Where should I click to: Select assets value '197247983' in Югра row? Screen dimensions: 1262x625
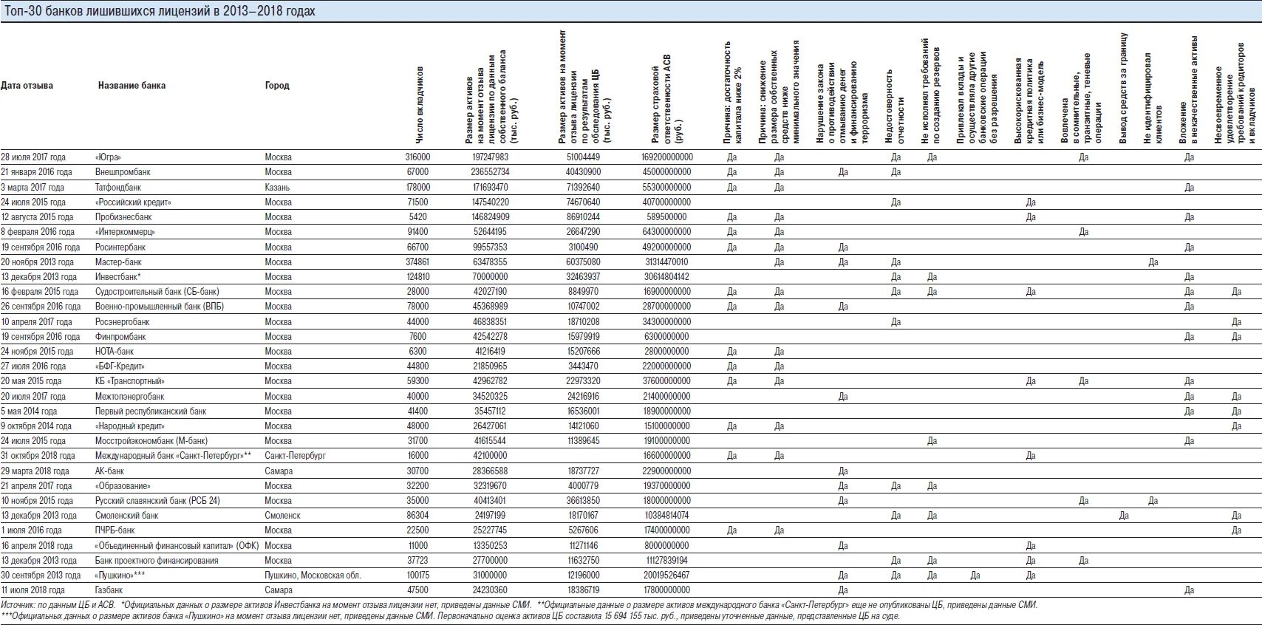pyautogui.click(x=491, y=157)
